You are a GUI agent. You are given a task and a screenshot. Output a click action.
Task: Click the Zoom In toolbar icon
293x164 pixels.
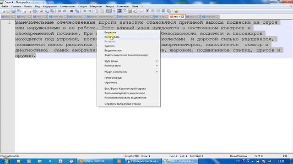(x=85, y=11)
